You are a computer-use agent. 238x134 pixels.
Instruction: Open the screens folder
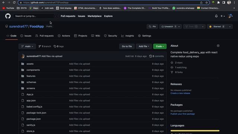pos(30,88)
